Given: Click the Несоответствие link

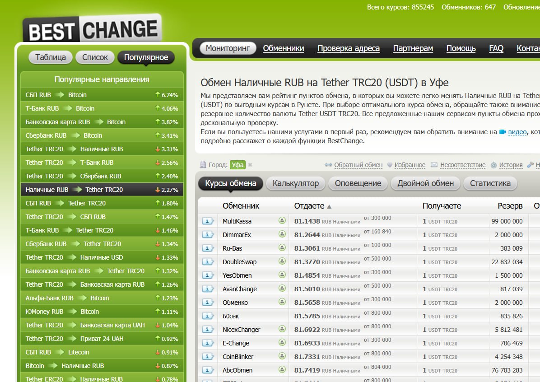Looking at the screenshot, I should tap(462, 165).
